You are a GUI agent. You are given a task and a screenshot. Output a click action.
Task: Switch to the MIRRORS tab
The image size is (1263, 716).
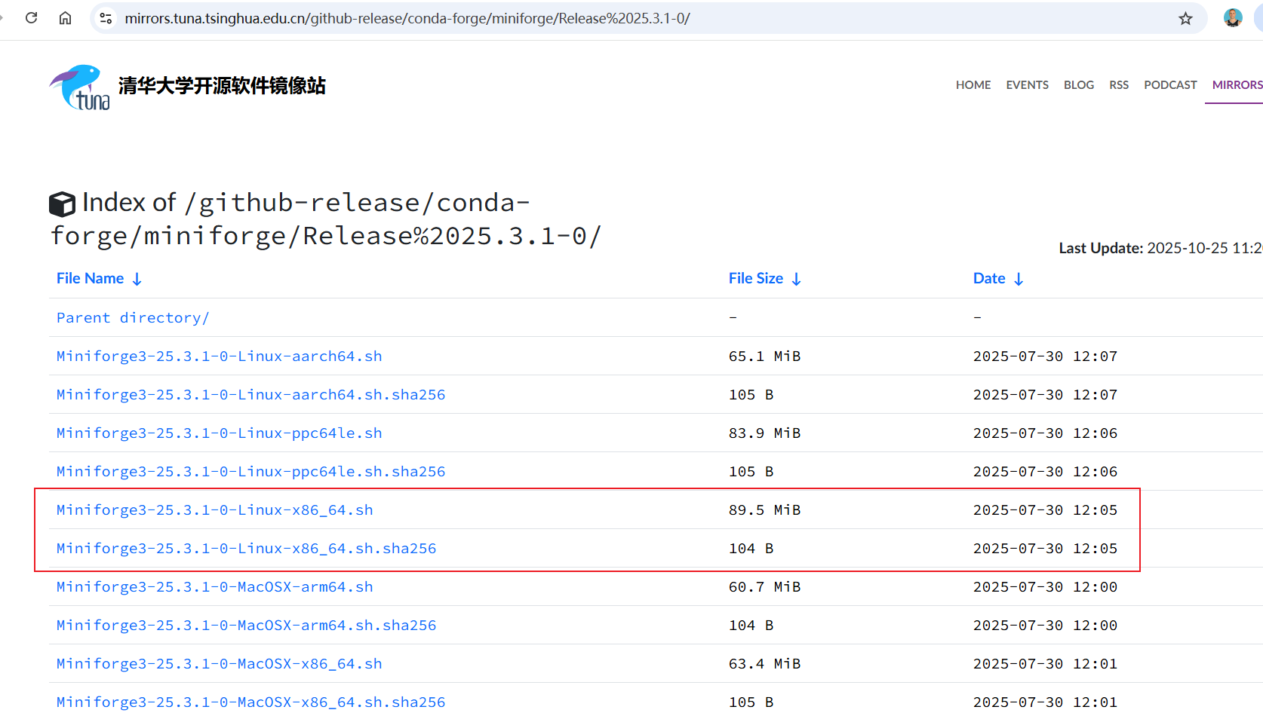[1237, 85]
